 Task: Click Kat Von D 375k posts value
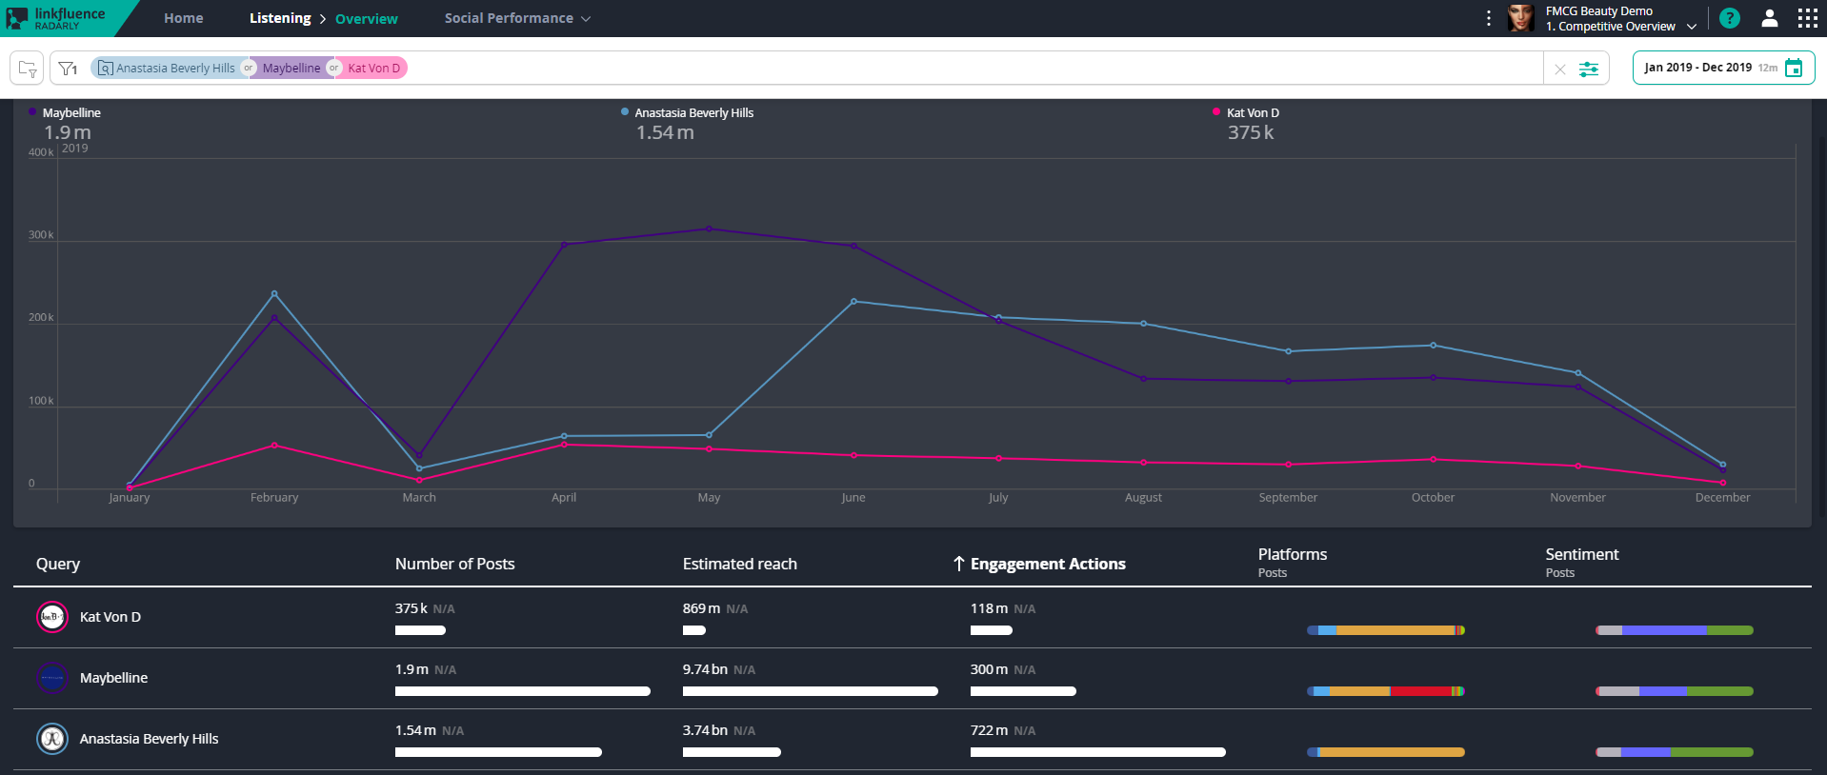tap(412, 608)
